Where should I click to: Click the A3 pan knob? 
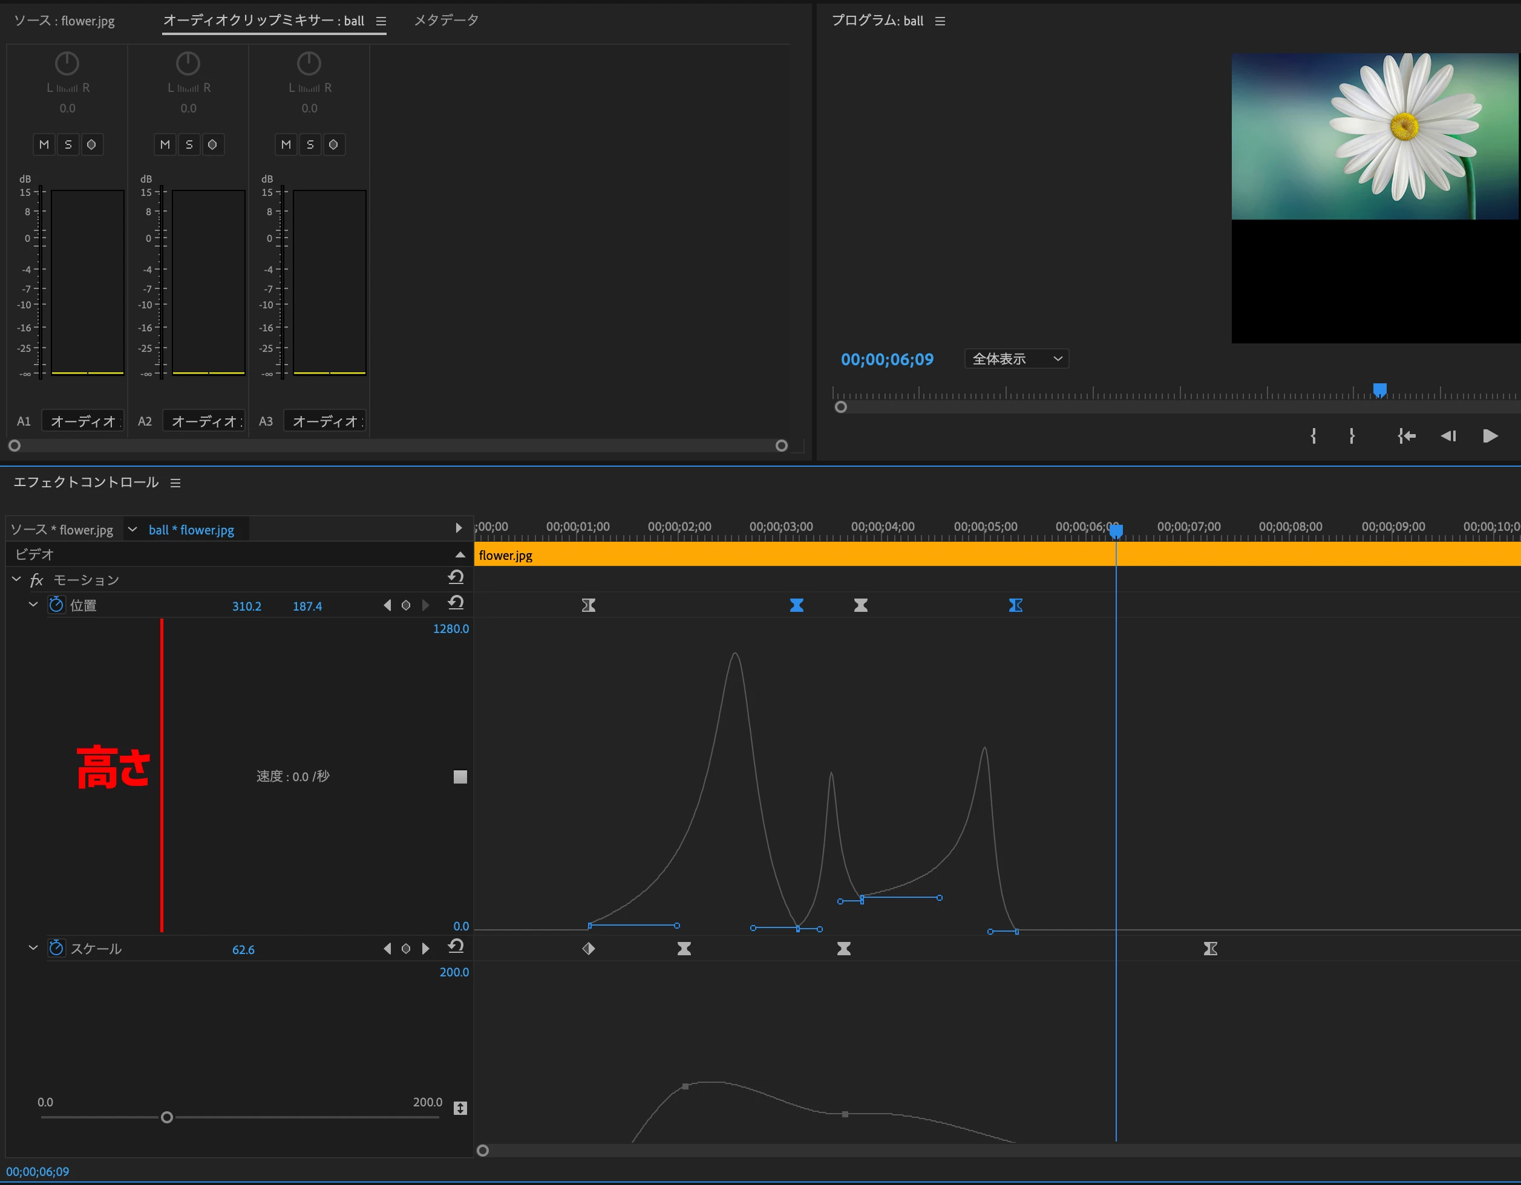click(x=309, y=64)
